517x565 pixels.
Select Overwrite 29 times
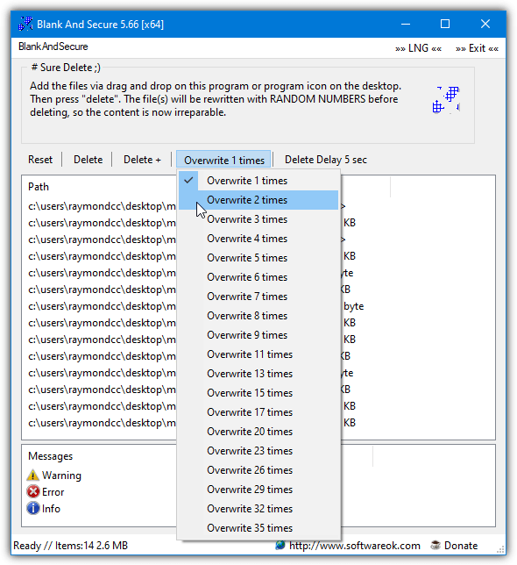point(258,490)
